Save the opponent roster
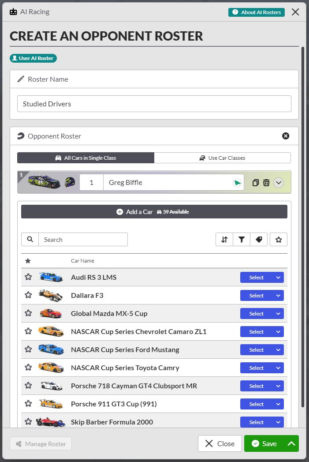 (x=264, y=443)
